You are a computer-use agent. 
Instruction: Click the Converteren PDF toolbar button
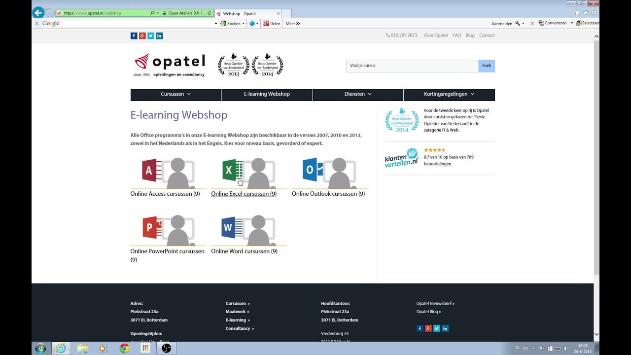[x=553, y=23]
